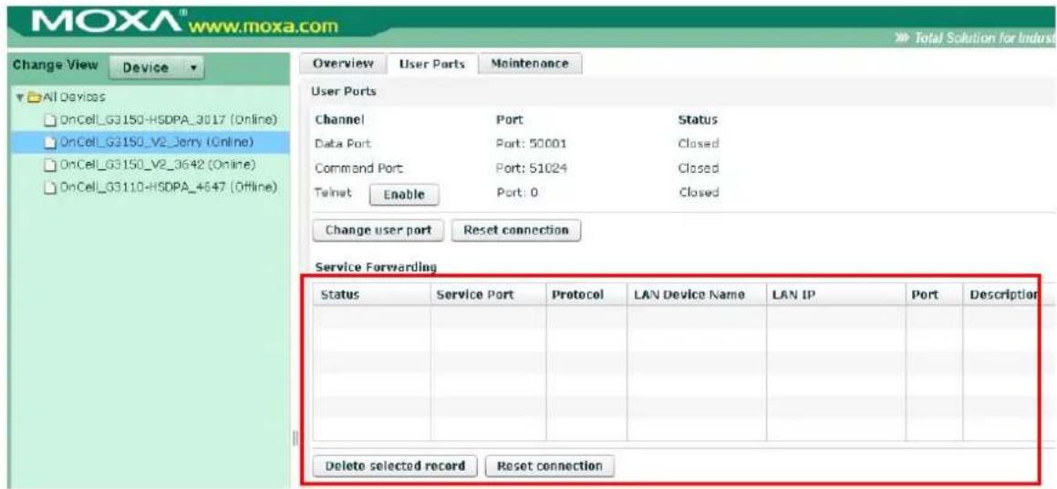Viewport: 1057px width, 489px height.
Task: Switch to the User Ports tab
Action: pos(432,64)
